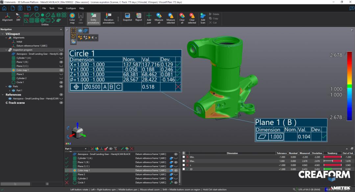Select the angle entity tool in Entities
355x192 pixels.
(26, 20)
